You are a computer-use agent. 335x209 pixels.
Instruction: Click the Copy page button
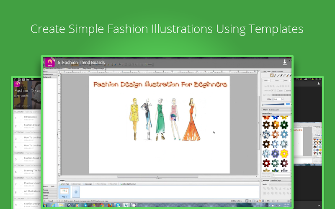pos(88,184)
